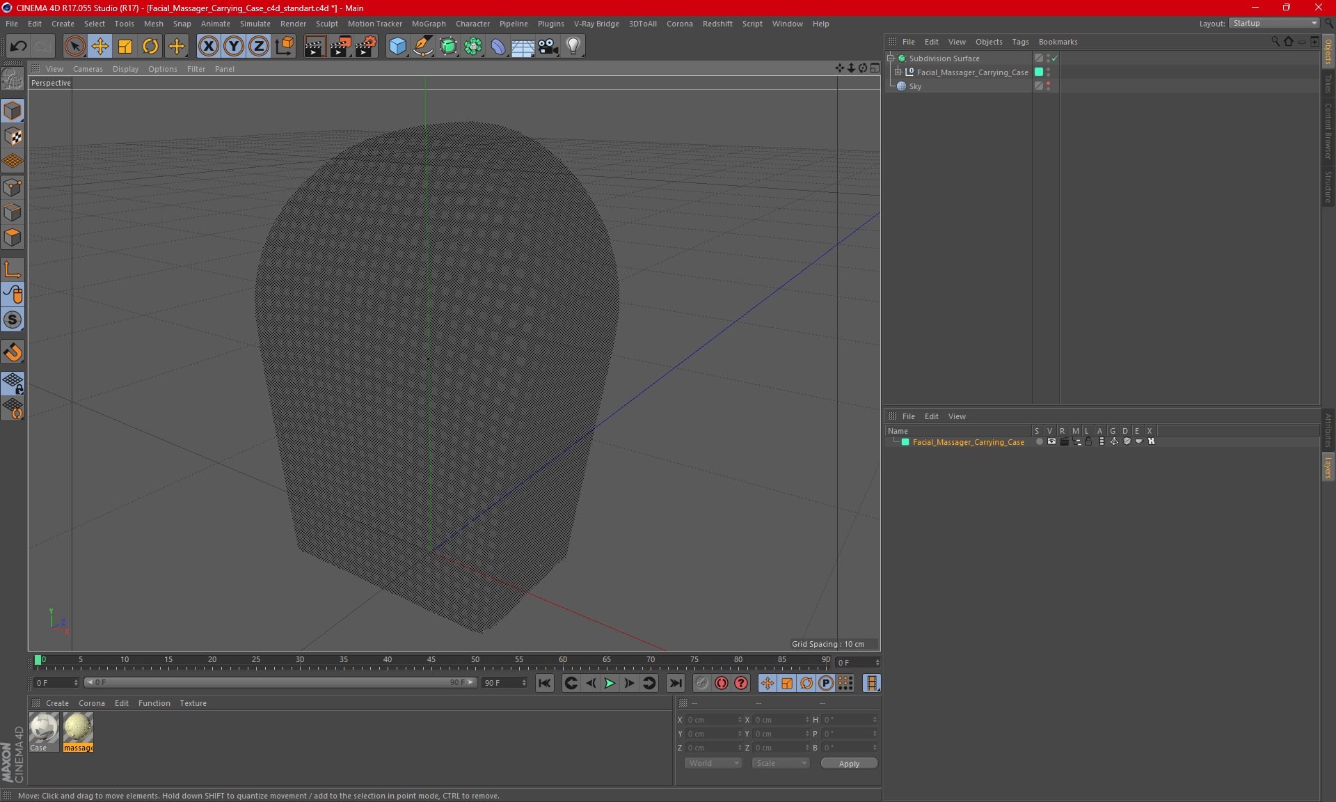Collapse the Subdivision Surface tree item
Image resolution: width=1336 pixels, height=802 pixels.
click(x=891, y=58)
